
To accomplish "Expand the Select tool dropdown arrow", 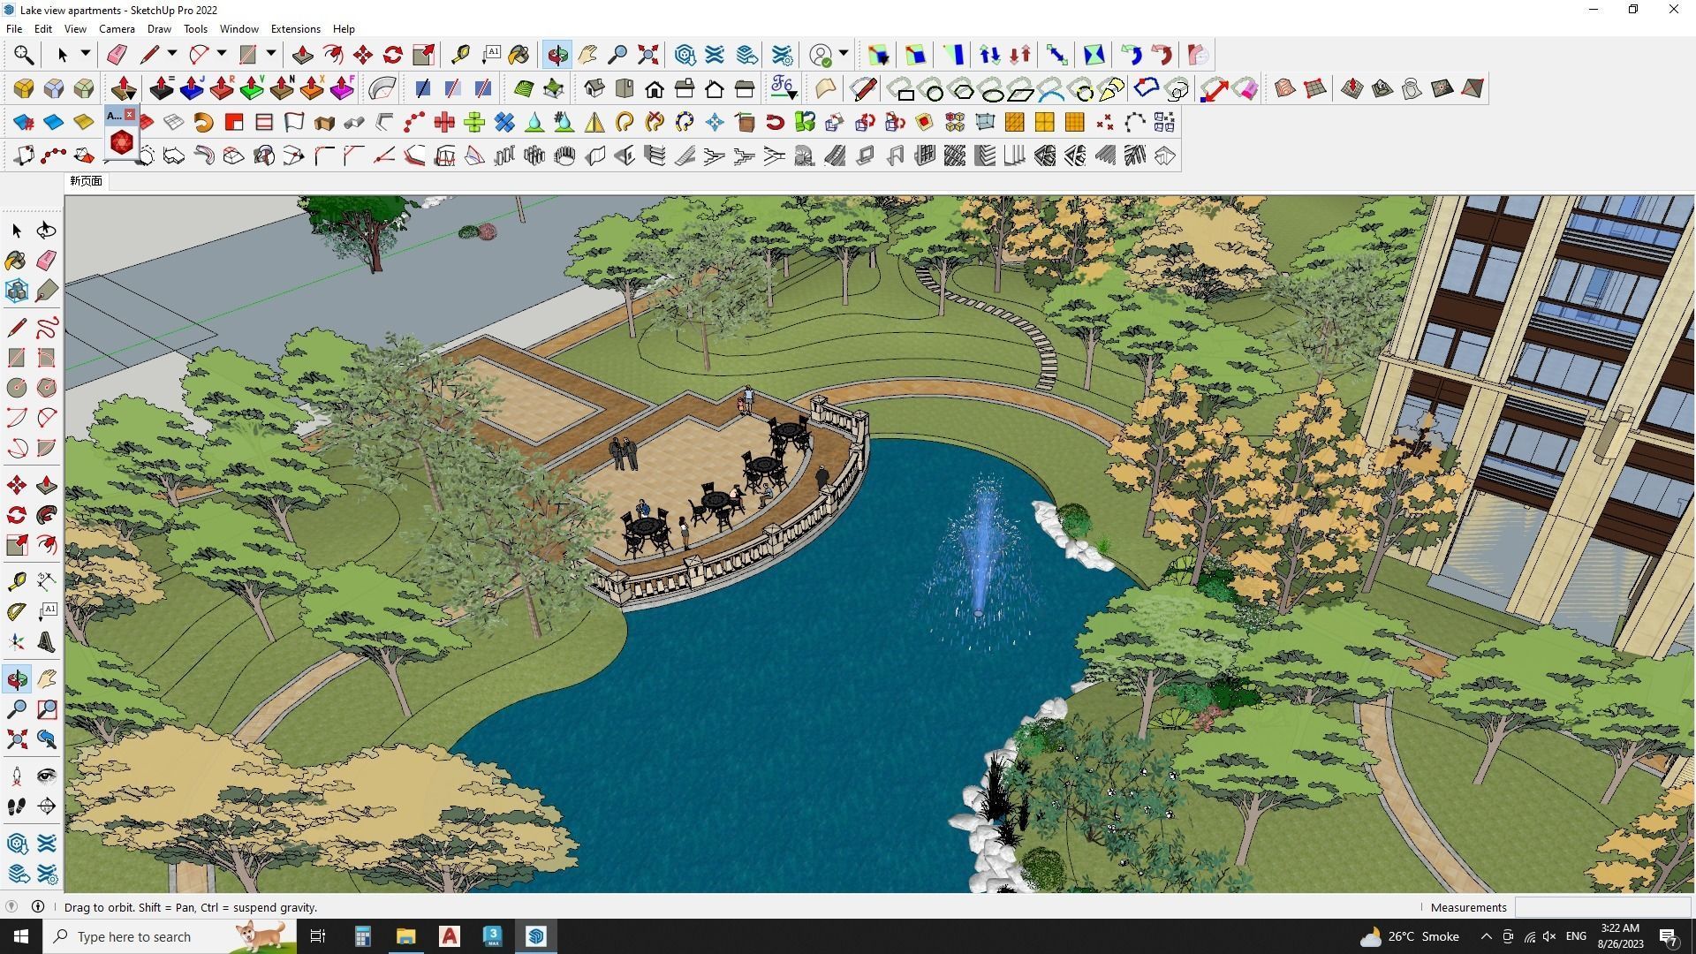I will point(86,54).
